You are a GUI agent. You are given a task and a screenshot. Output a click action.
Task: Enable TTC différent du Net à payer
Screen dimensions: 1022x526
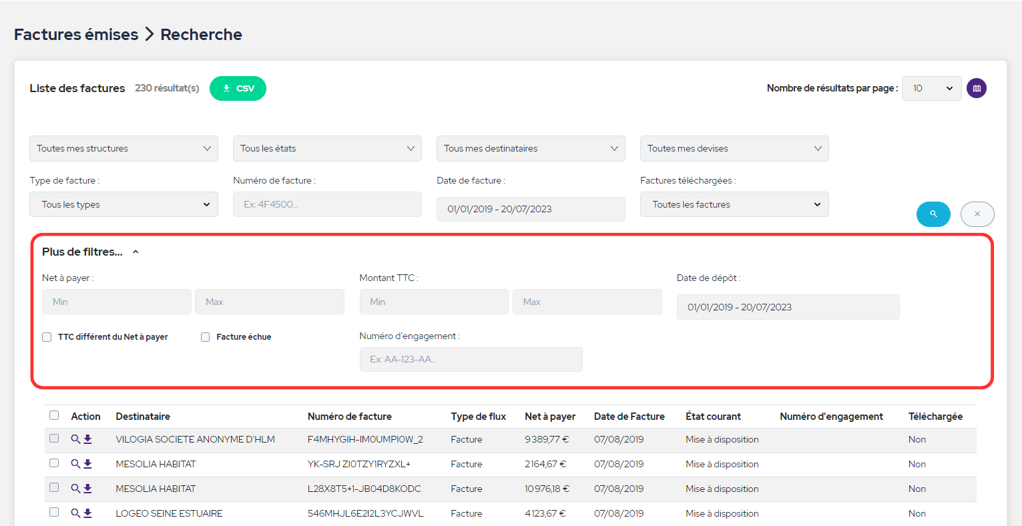(x=47, y=337)
